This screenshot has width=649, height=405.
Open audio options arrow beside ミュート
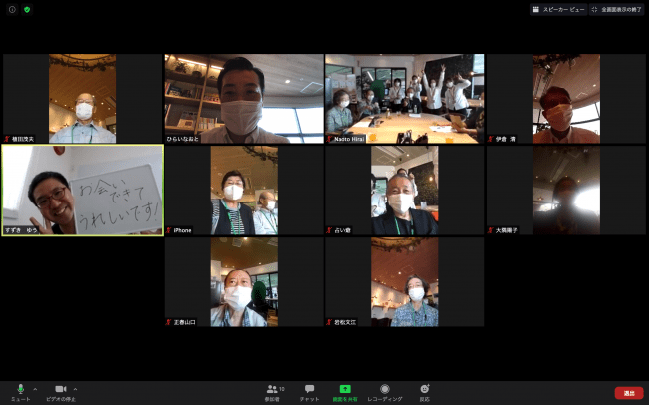pyautogui.click(x=35, y=389)
